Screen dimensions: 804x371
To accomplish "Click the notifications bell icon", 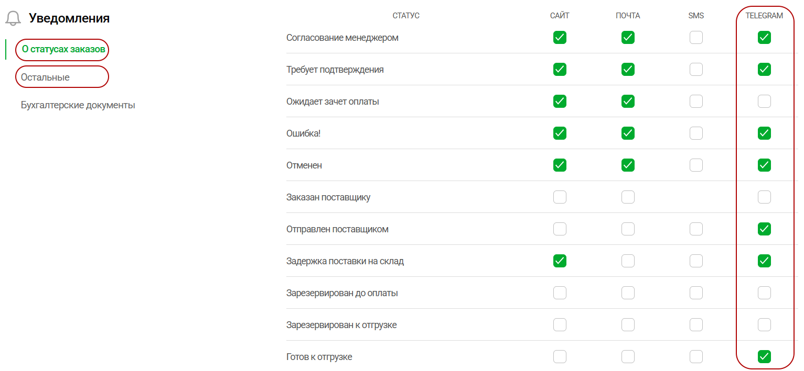I will point(13,19).
